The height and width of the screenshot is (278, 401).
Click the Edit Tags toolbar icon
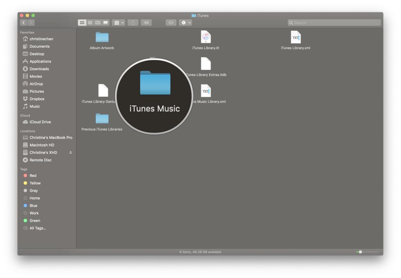tap(146, 22)
